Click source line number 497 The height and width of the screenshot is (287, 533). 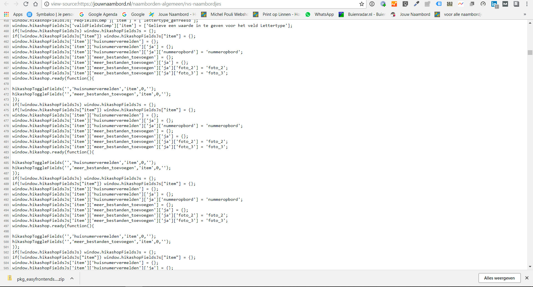pyautogui.click(x=6, y=226)
